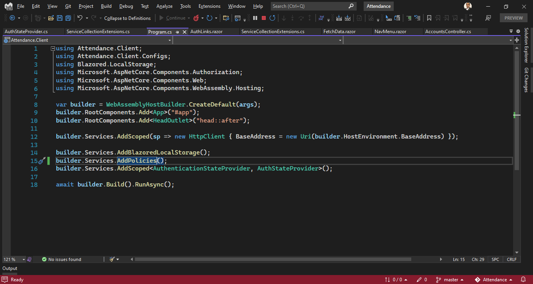This screenshot has width=533, height=284.
Task: Collapse the using directives block on line 1
Action: (53, 48)
